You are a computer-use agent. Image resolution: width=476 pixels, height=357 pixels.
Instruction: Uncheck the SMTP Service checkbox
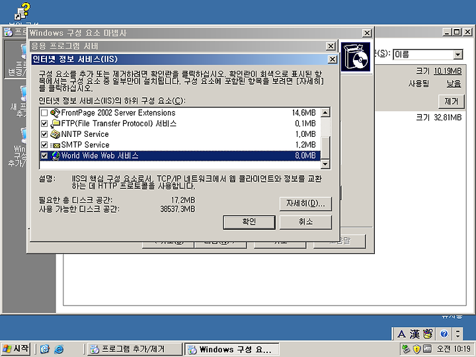point(44,145)
